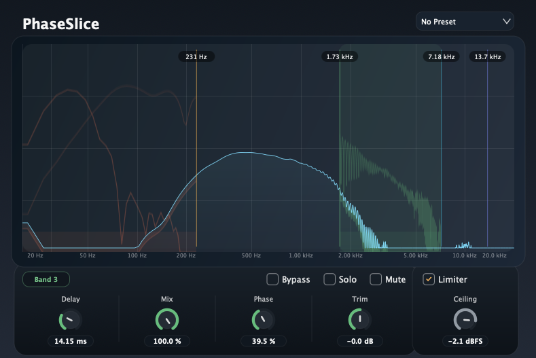536x358 pixels.
Task: Click the Mix knob
Action: [167, 320]
